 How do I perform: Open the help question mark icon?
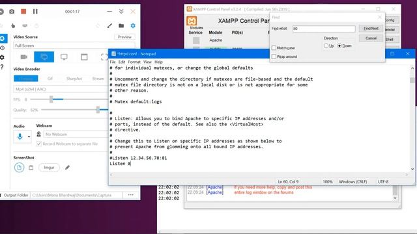point(2,67)
